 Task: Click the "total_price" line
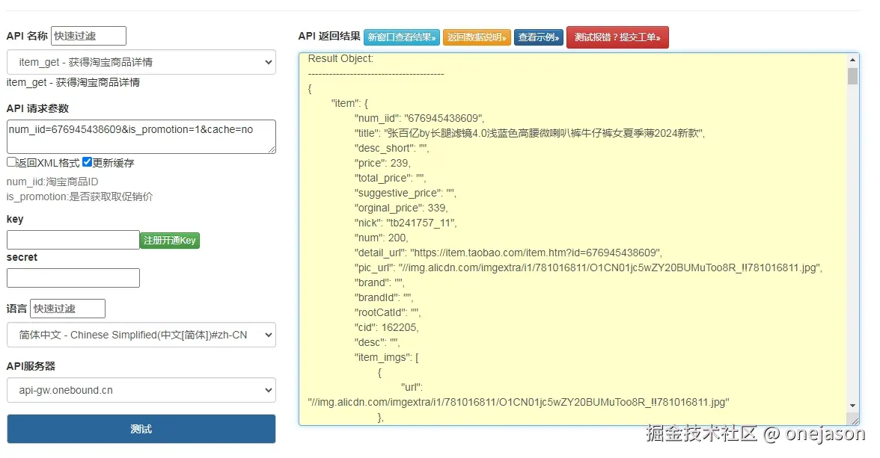[x=389, y=179]
